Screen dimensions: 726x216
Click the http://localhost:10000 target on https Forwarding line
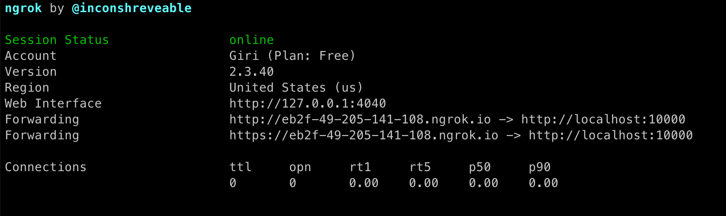[x=611, y=135]
